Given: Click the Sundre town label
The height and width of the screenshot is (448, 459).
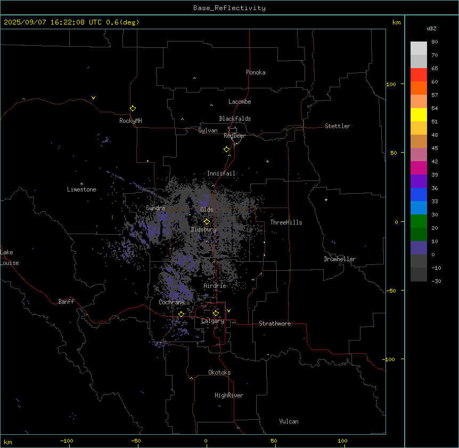Looking at the screenshot, I should tap(155, 208).
